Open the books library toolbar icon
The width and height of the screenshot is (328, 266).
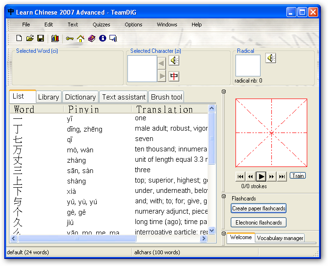(55, 38)
